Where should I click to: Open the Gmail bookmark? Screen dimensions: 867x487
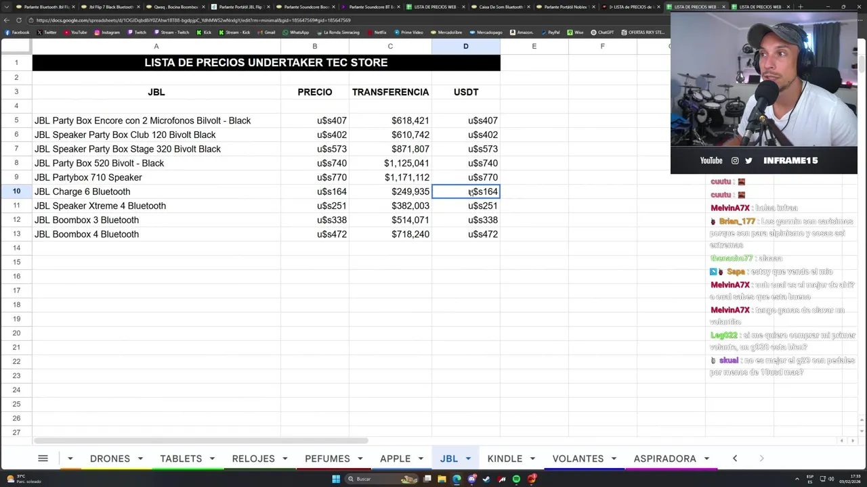266,32
